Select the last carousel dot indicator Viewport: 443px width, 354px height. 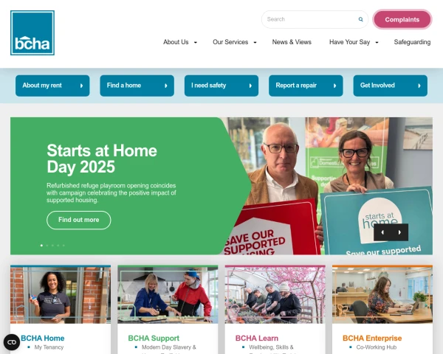click(63, 246)
